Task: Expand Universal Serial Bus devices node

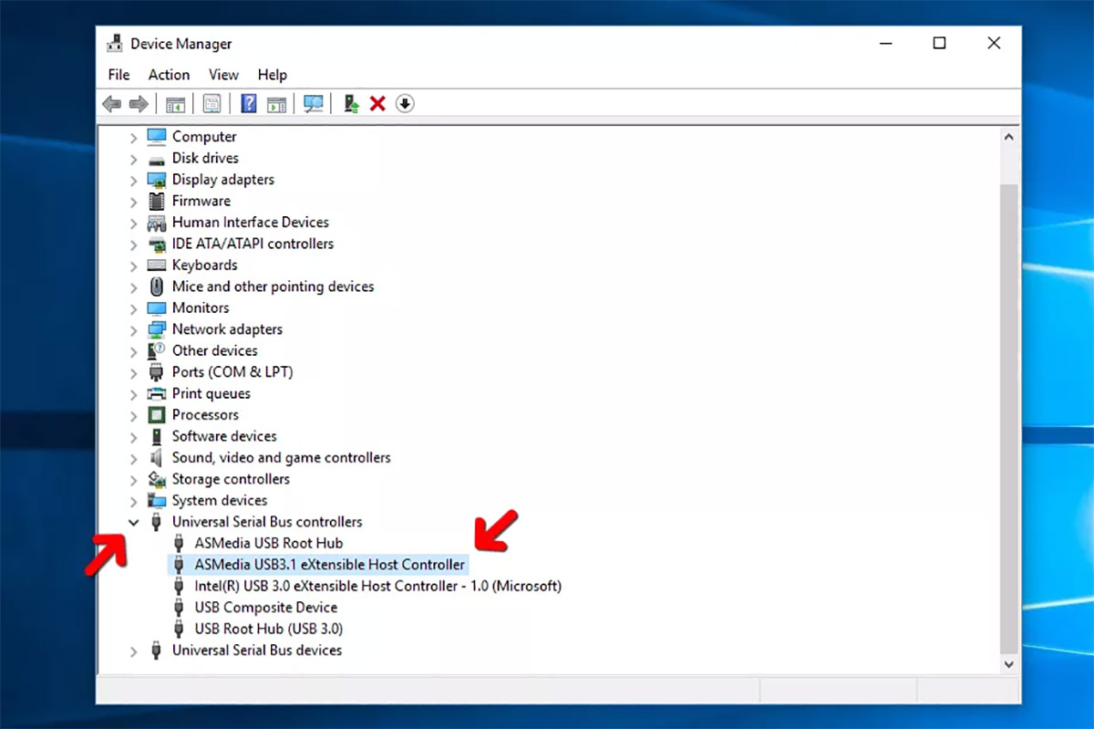Action: coord(134,651)
